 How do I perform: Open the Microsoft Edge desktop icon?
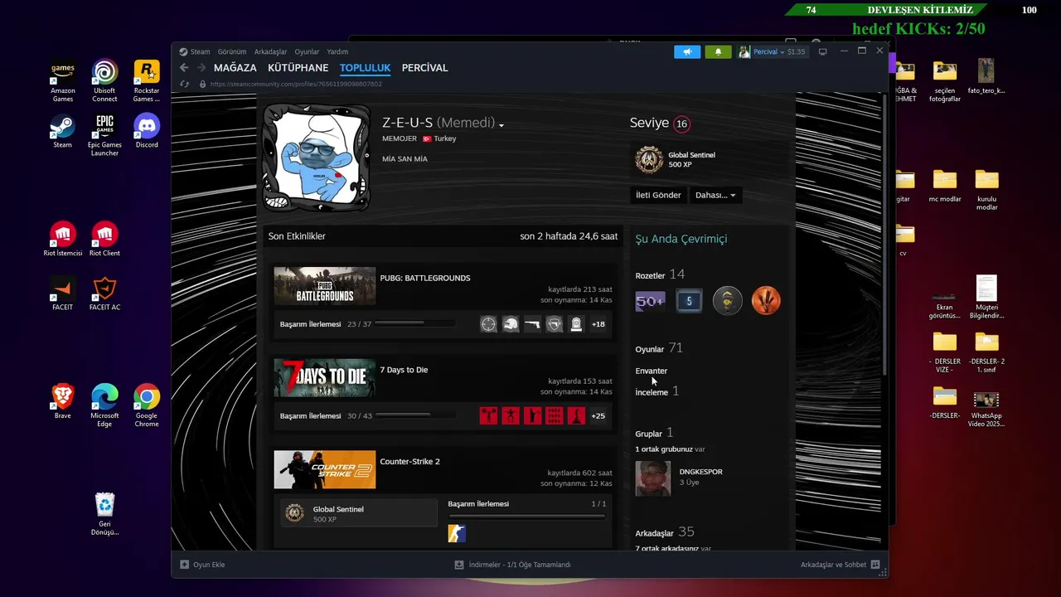[x=104, y=406]
